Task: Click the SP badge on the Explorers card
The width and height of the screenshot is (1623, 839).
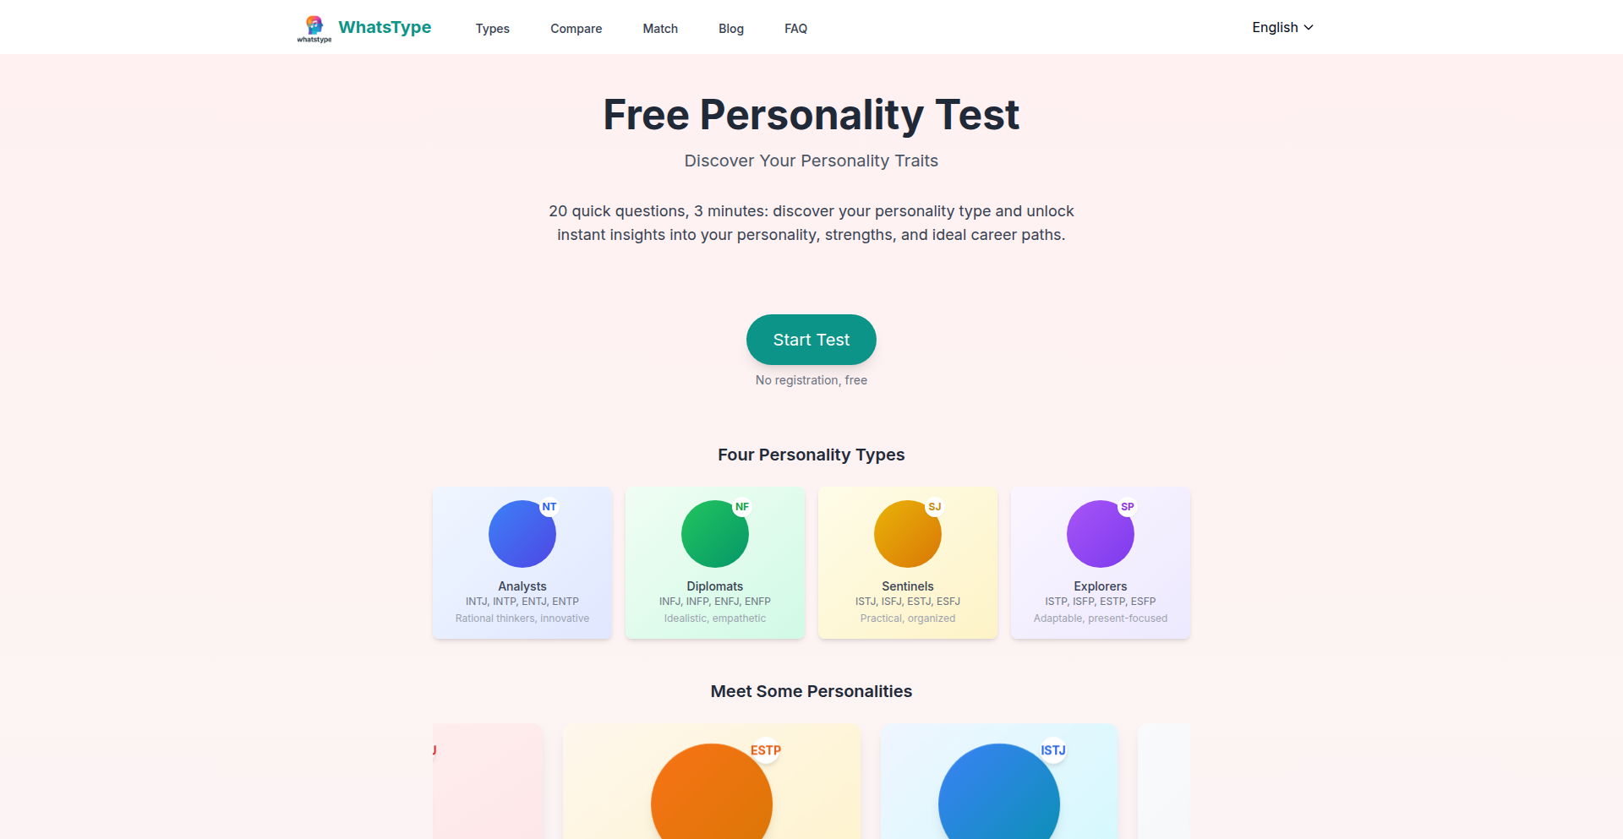Action: 1128,505
